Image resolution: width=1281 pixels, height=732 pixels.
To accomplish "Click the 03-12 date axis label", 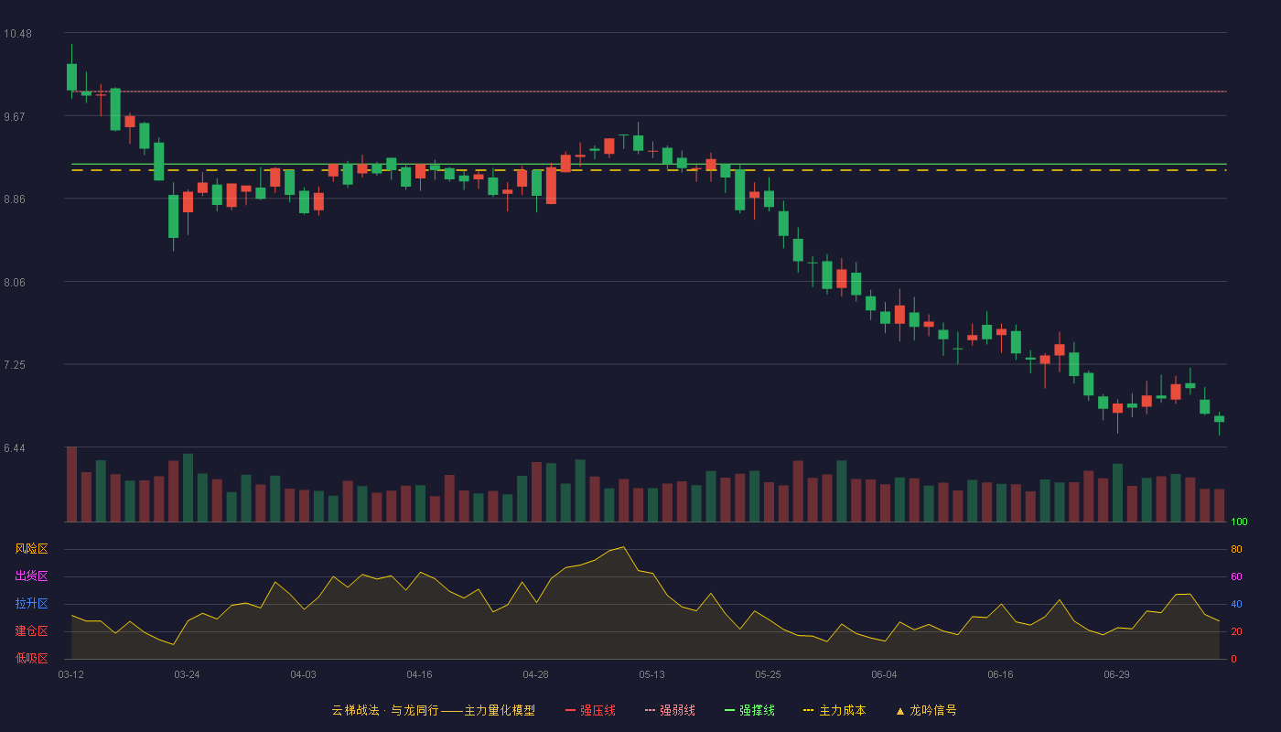I will click(70, 674).
